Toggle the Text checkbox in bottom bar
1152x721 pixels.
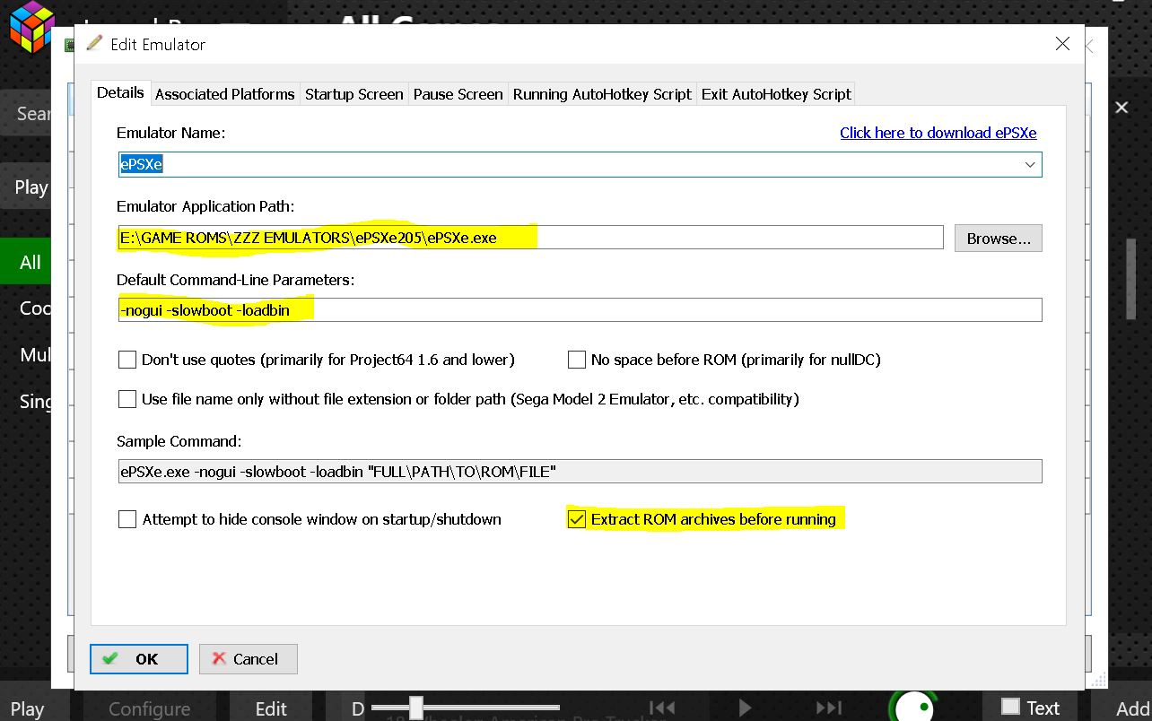(x=1010, y=707)
